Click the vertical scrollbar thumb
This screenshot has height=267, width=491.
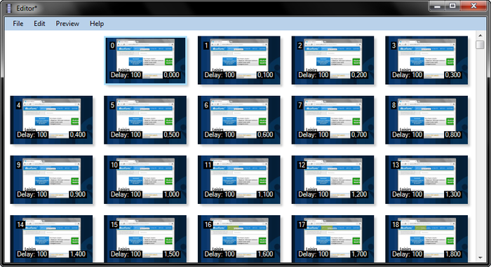(480, 45)
